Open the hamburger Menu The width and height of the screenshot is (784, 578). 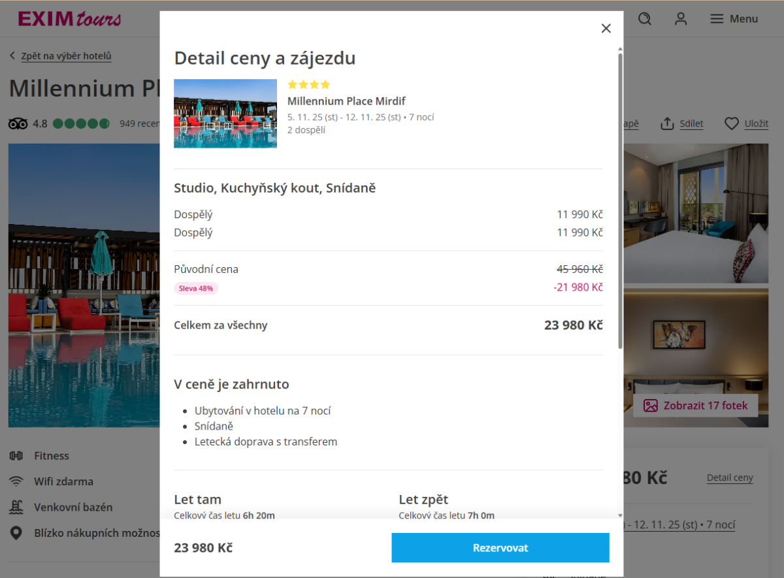(x=734, y=19)
